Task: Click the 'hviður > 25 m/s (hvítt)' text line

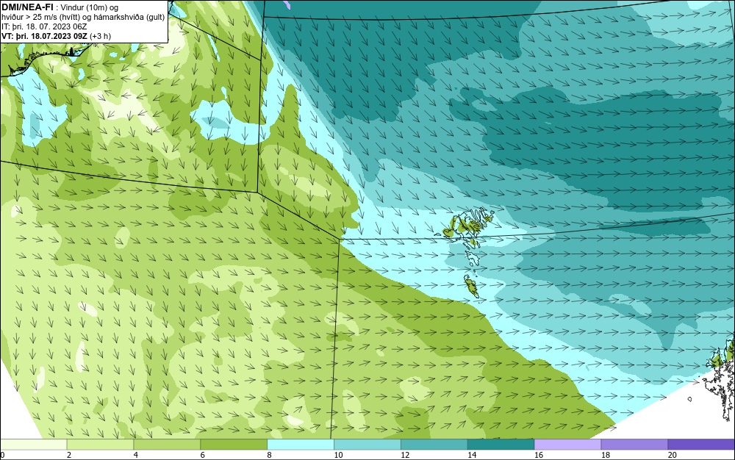Action: (40, 17)
